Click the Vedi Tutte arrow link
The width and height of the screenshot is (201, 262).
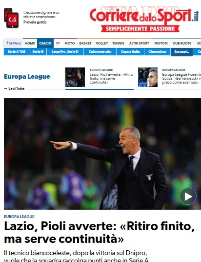[14, 89]
